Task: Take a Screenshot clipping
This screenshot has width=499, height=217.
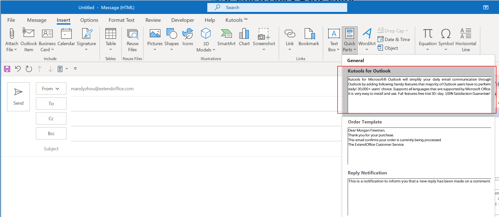Action: pyautogui.click(x=264, y=40)
